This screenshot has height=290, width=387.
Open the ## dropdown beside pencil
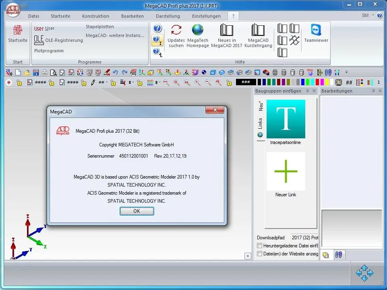tap(106, 82)
